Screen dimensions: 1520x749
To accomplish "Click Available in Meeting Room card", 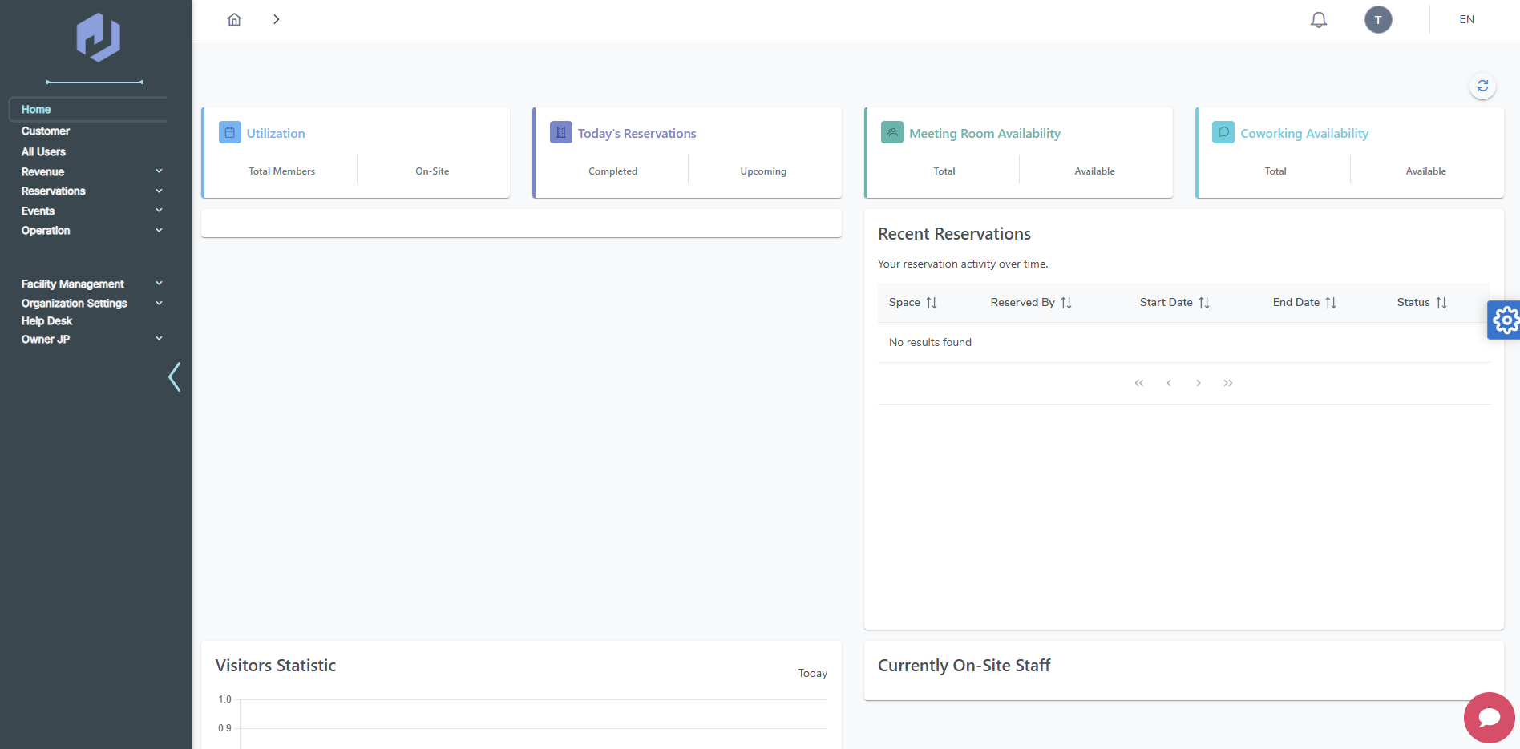I will [1094, 171].
